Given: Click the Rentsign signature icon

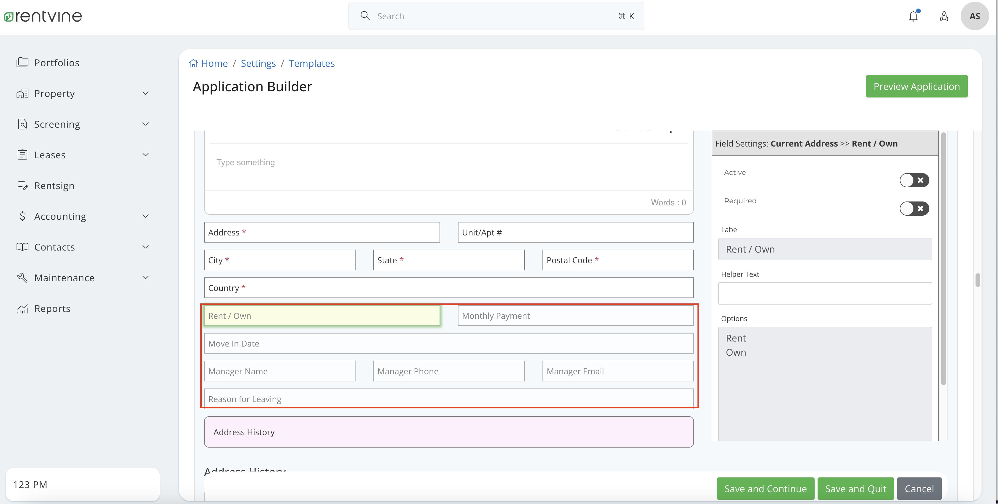Looking at the screenshot, I should [x=22, y=186].
